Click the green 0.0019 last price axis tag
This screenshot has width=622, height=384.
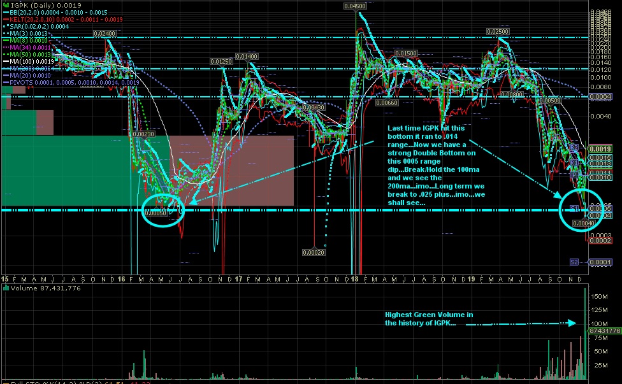pyautogui.click(x=600, y=150)
